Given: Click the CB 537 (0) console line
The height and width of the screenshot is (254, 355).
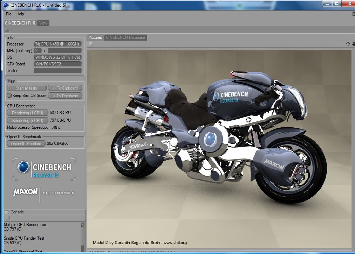Looking at the screenshot, I should (13, 242).
